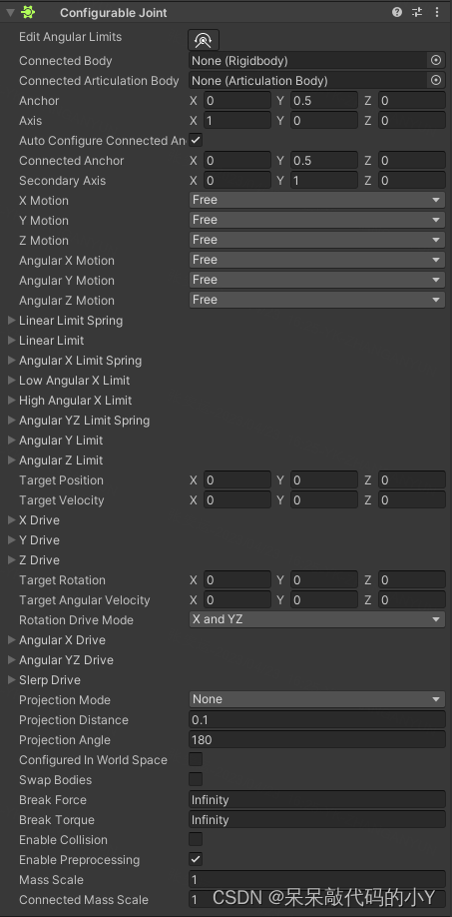Click the Break Force input field
452x917 pixels.
317,799
